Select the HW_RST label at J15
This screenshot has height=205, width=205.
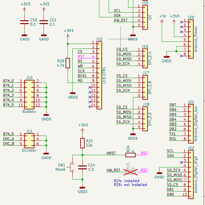[120, 20]
